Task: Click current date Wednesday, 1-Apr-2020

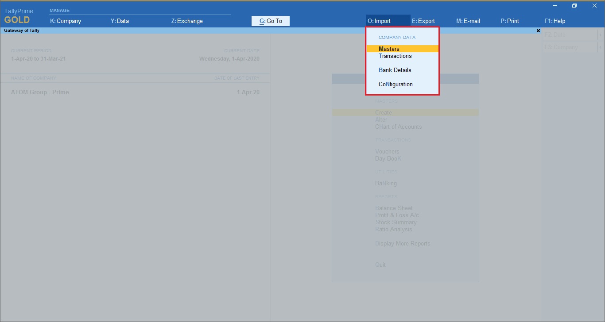Action: pyautogui.click(x=229, y=58)
